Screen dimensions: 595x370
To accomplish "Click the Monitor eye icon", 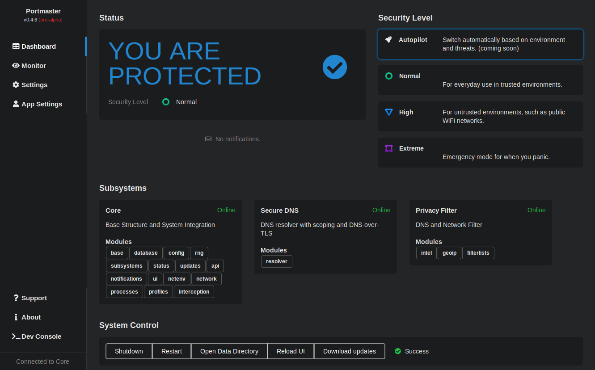I will [16, 66].
